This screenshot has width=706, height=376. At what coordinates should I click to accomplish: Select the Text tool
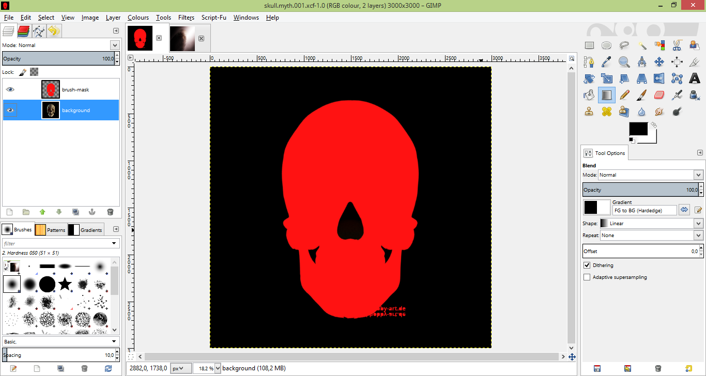(x=695, y=79)
